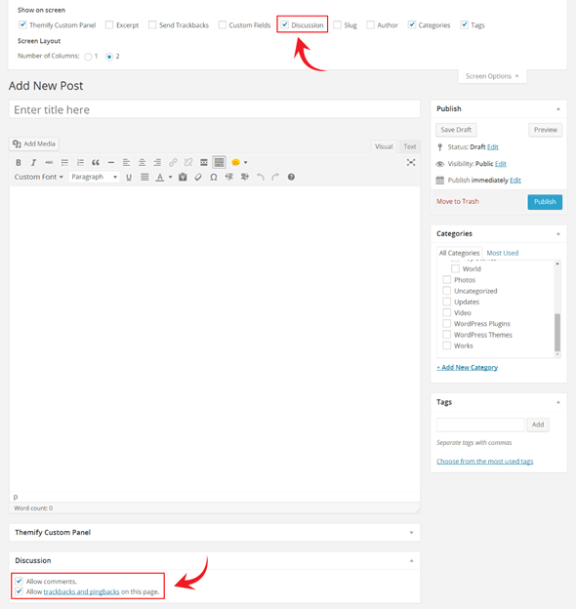This screenshot has height=609, width=576.
Task: Click the blue Publish button
Action: tap(545, 202)
